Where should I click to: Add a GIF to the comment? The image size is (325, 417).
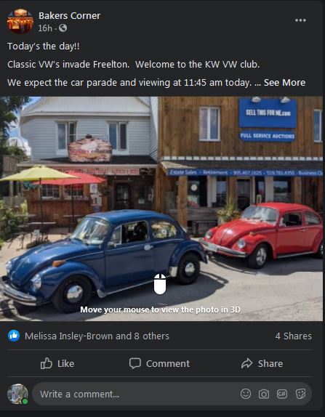pos(282,394)
